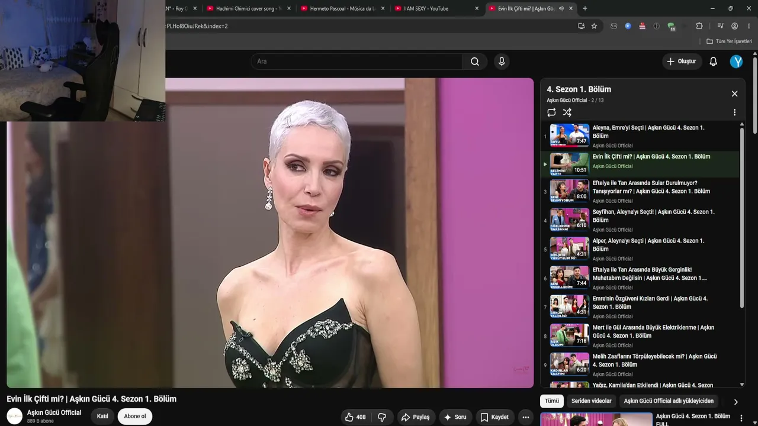Screen dimensions: 758x426
Task: Pause the video by clicking the player
Action: click(x=270, y=233)
